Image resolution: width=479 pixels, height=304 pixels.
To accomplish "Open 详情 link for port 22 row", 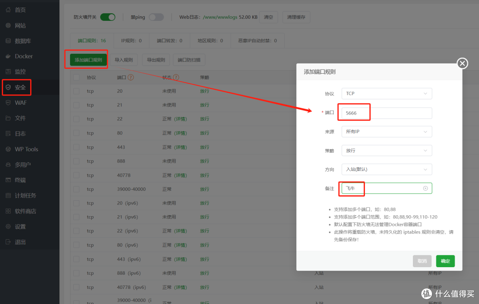I will tap(181, 119).
